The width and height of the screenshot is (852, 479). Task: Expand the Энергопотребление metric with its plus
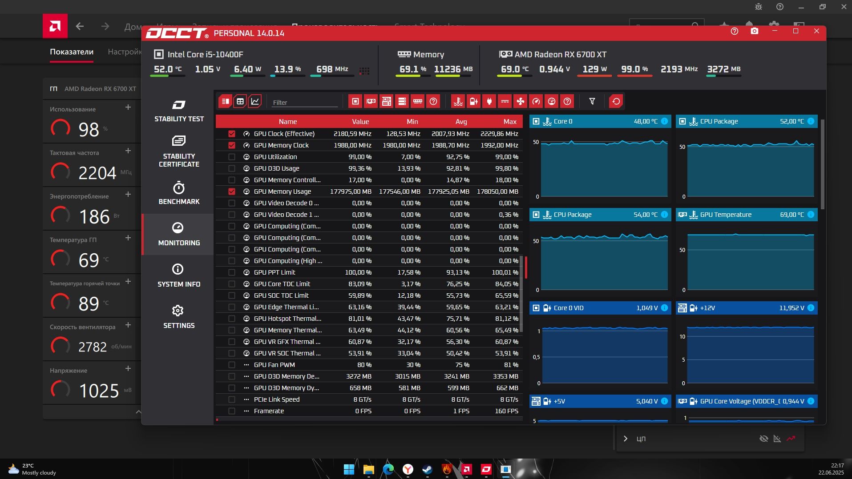click(128, 194)
